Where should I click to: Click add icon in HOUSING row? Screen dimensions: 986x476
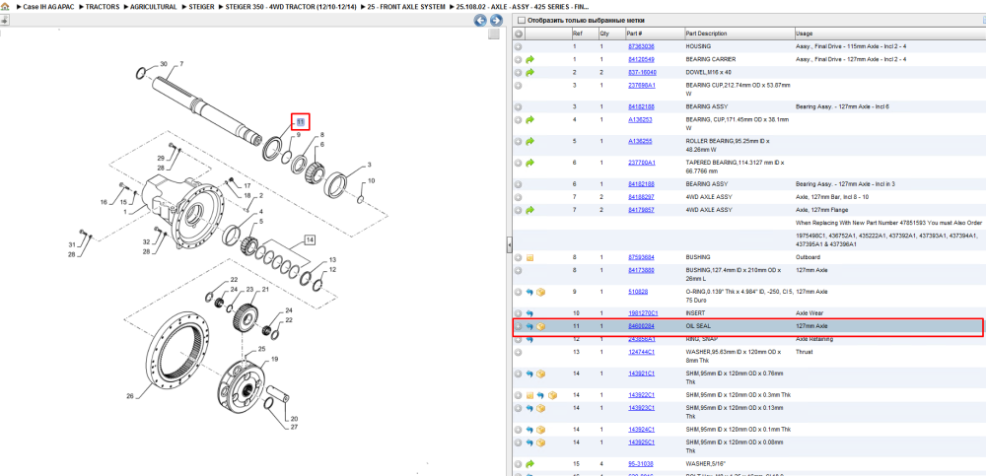tap(519, 46)
